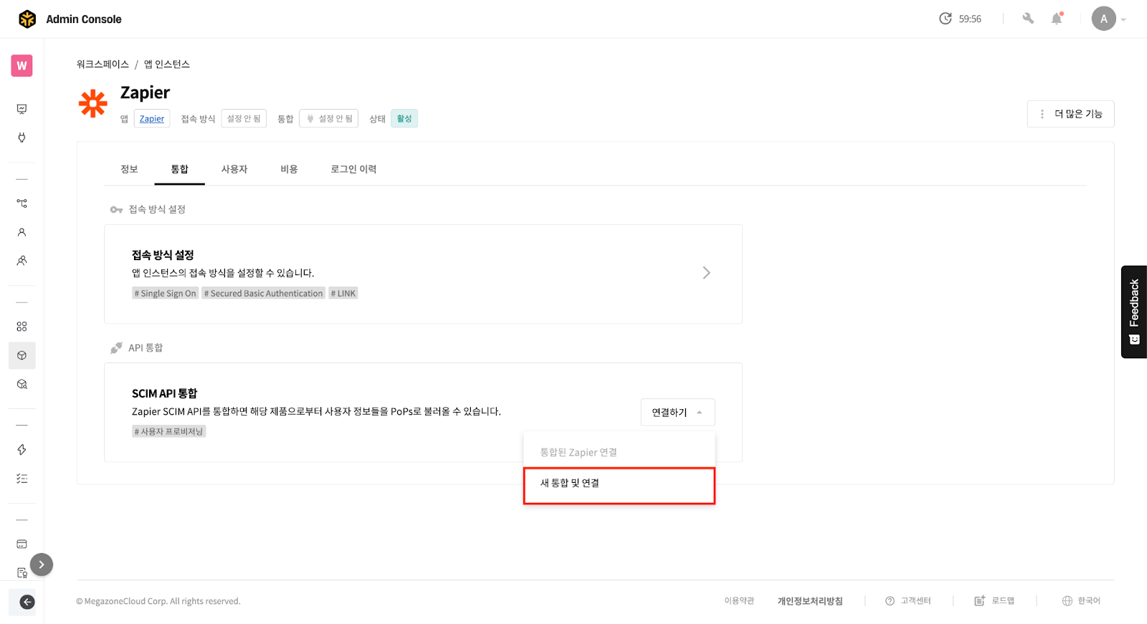The width and height of the screenshot is (1147, 624).
Task: Expand the 접속 방식 설정 card chevron
Action: [706, 273]
